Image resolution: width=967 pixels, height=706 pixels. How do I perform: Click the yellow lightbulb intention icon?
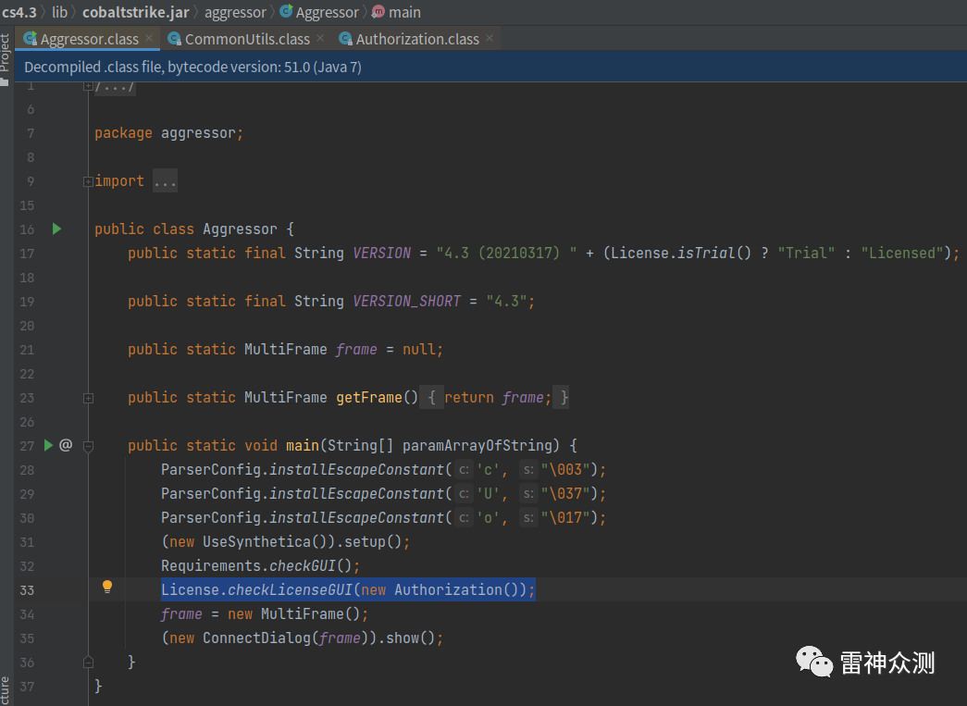click(x=107, y=587)
